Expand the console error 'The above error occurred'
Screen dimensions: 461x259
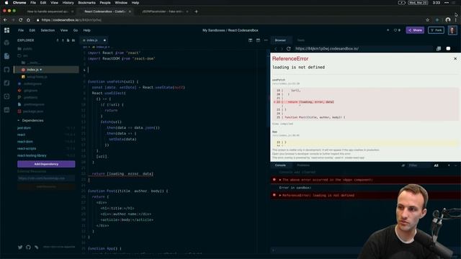pos(280,180)
